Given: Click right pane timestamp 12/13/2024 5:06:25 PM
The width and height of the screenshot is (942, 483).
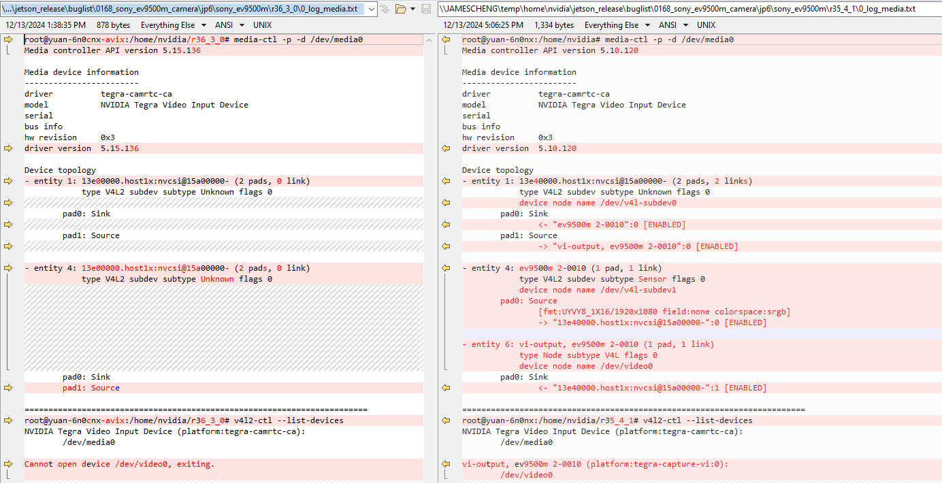Looking at the screenshot, I should (x=484, y=25).
